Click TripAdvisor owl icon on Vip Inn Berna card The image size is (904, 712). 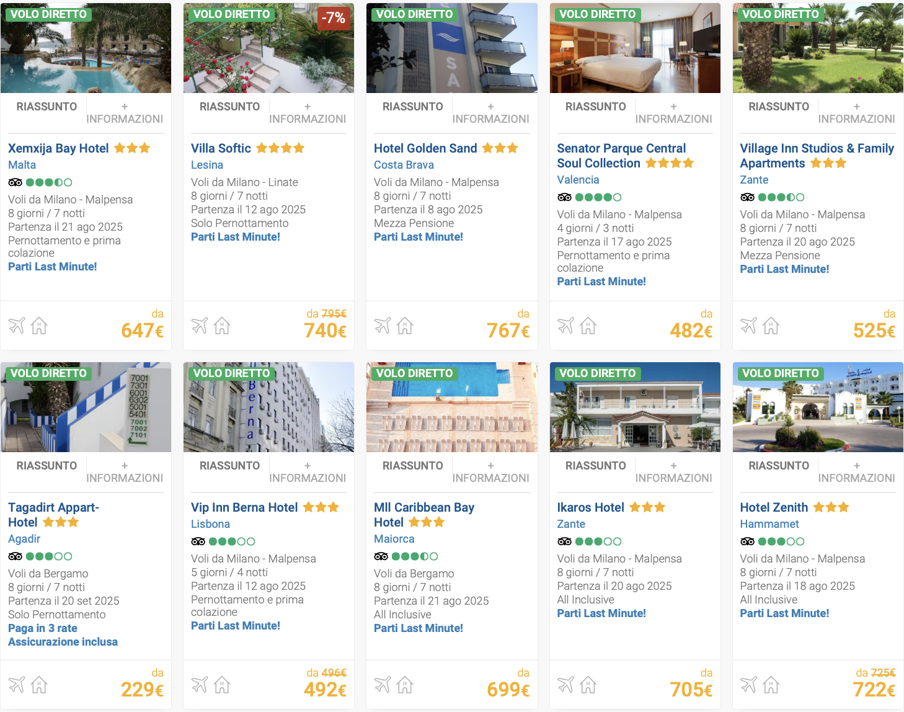198,541
